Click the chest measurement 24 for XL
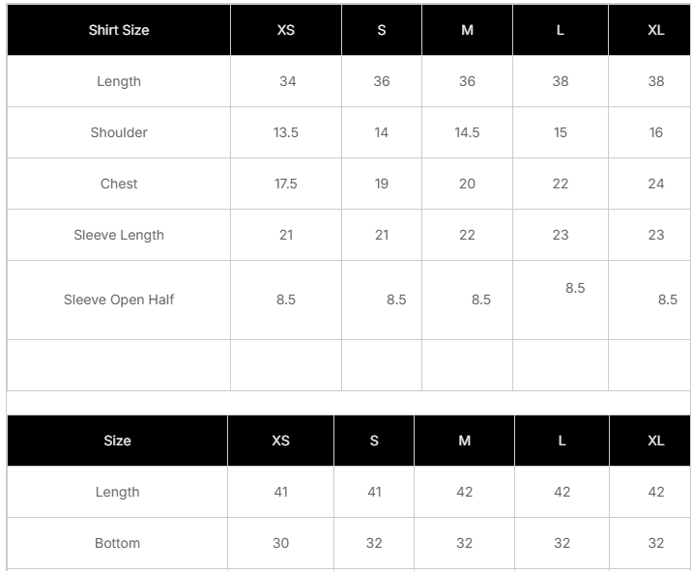The height and width of the screenshot is (571, 692). point(656,184)
